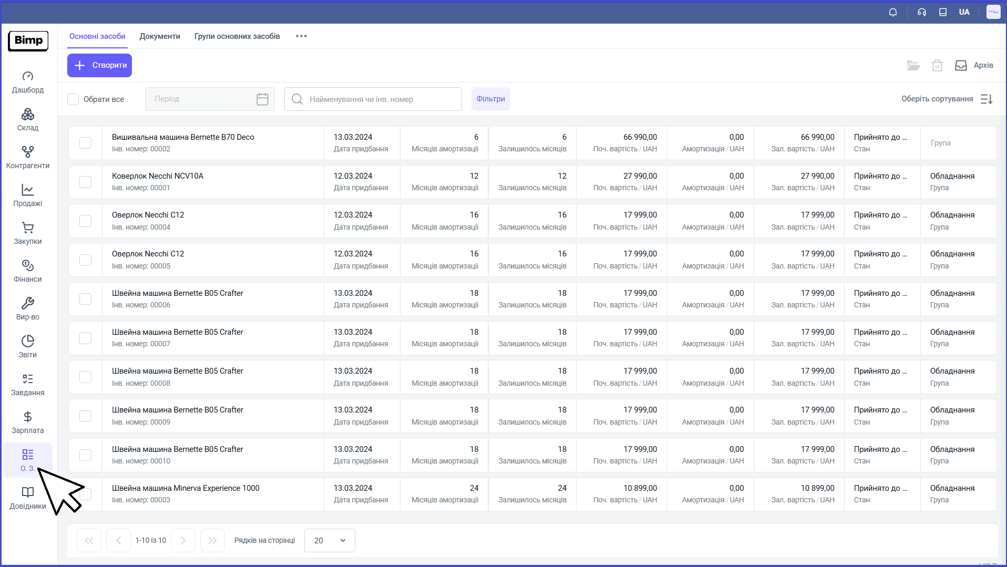This screenshot has width=1007, height=567.
Task: Open the Склад sidebar section
Action: [x=28, y=120]
